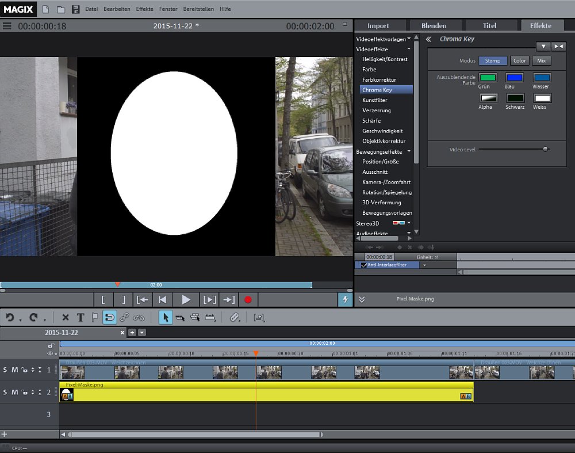Toggle the Anti-Interlacefilter checkbox
This screenshot has height=453, width=575.
pyautogui.click(x=363, y=265)
